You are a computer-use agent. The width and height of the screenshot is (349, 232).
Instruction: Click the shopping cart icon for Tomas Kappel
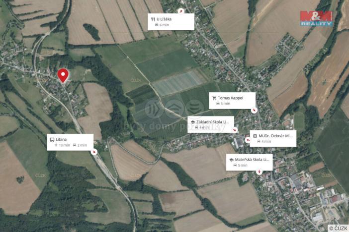[x=214, y=98]
